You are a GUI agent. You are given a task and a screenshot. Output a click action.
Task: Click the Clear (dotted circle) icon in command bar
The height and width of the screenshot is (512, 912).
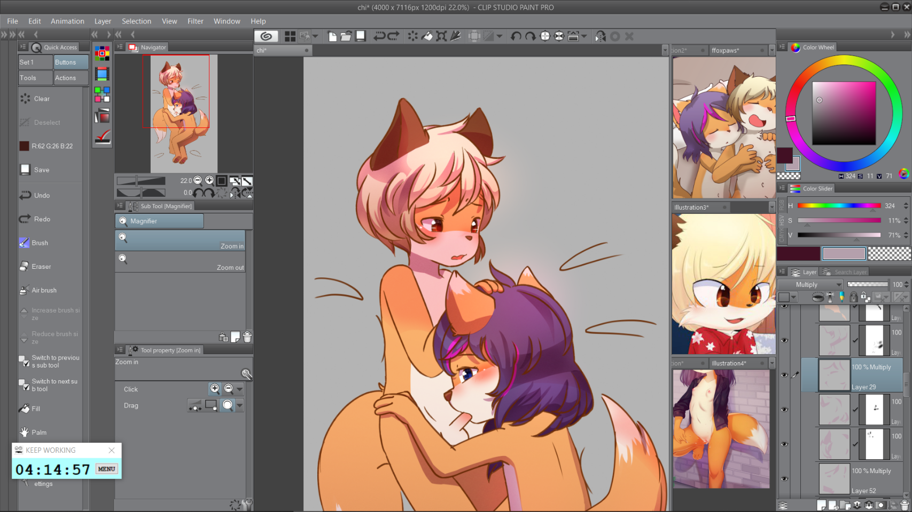tap(413, 36)
